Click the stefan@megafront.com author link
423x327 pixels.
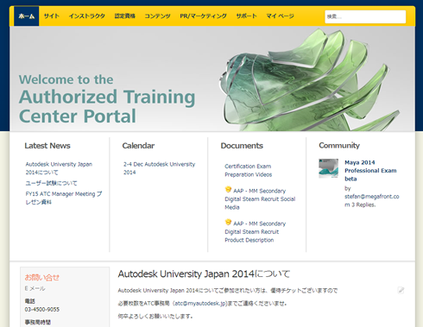tap(372, 200)
